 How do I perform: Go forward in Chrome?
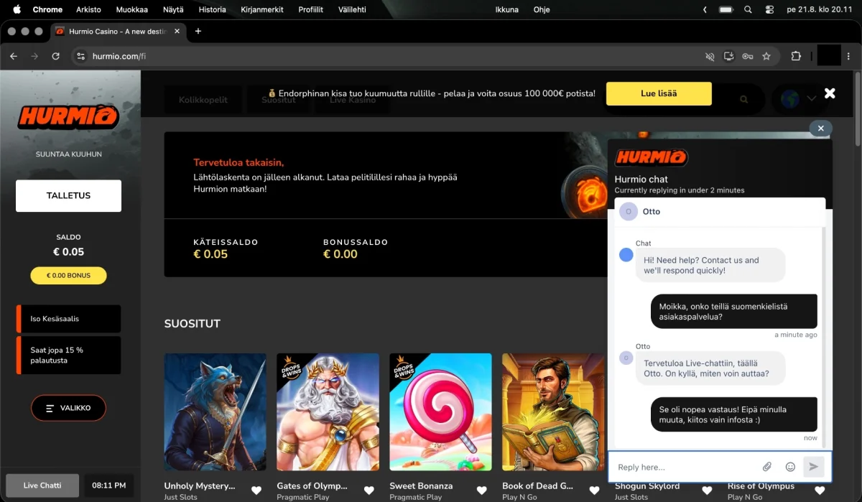34,56
